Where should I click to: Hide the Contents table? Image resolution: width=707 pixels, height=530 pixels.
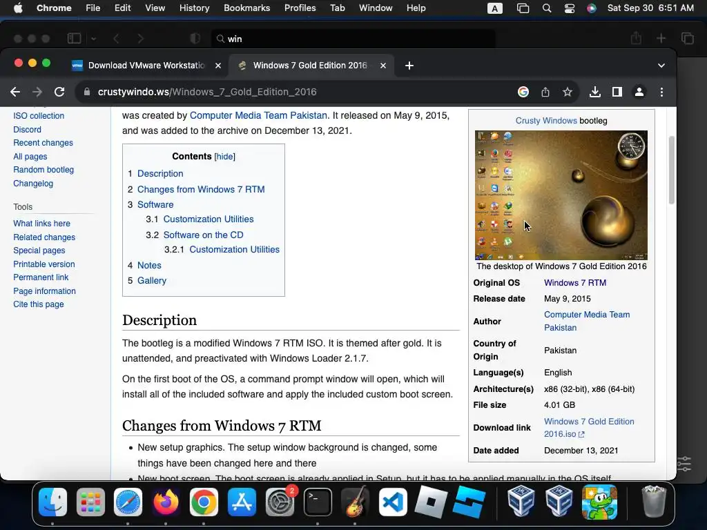click(x=224, y=157)
